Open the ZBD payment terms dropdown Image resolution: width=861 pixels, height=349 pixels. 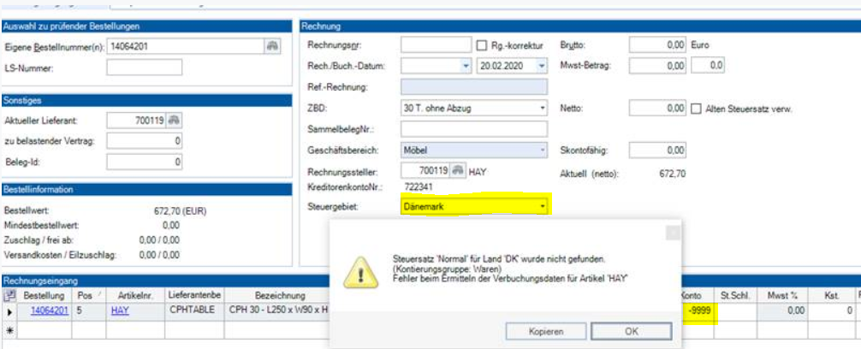point(542,109)
